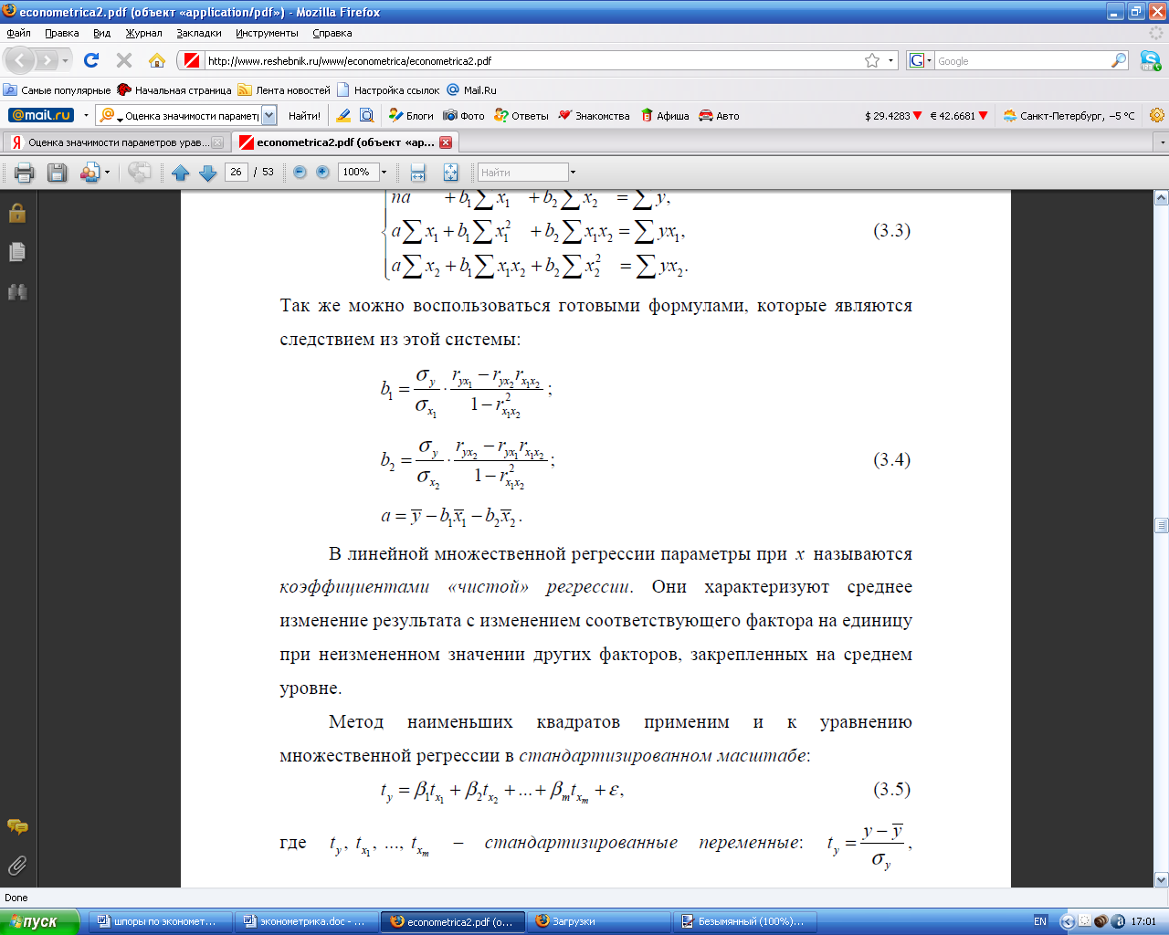Open Загрузки taskbar window
Screen dimensions: 1169x935
click(x=599, y=921)
